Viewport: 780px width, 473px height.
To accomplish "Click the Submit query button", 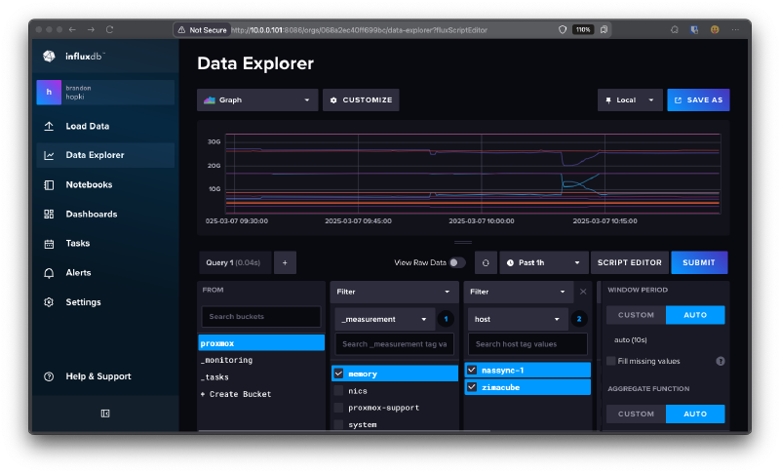I will pyautogui.click(x=698, y=262).
